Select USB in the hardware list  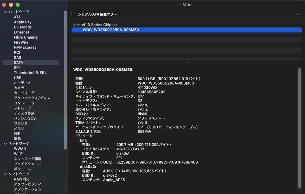[x=18, y=78]
